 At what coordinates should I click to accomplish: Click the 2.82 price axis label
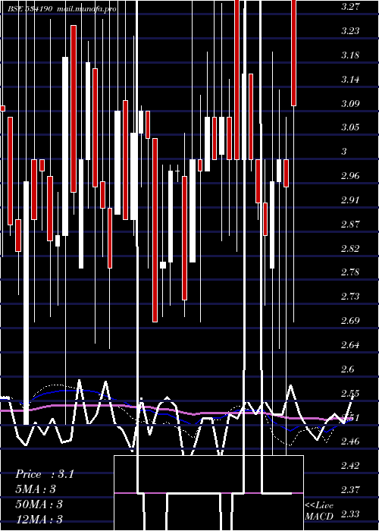click(349, 248)
